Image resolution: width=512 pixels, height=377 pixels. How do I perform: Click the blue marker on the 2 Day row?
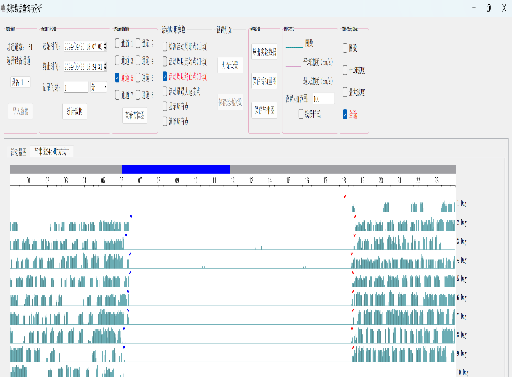131,217
